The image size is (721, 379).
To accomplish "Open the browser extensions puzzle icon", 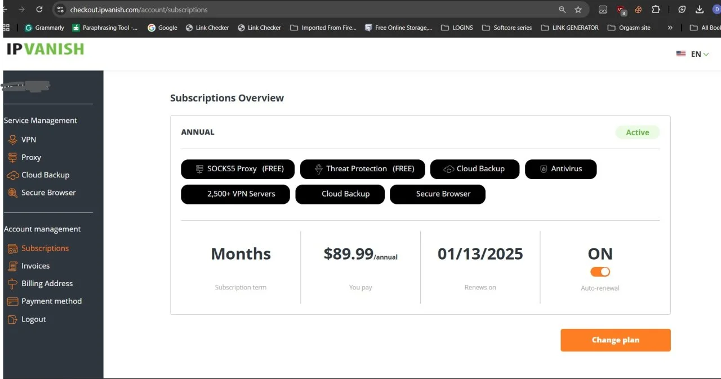I will (x=656, y=10).
